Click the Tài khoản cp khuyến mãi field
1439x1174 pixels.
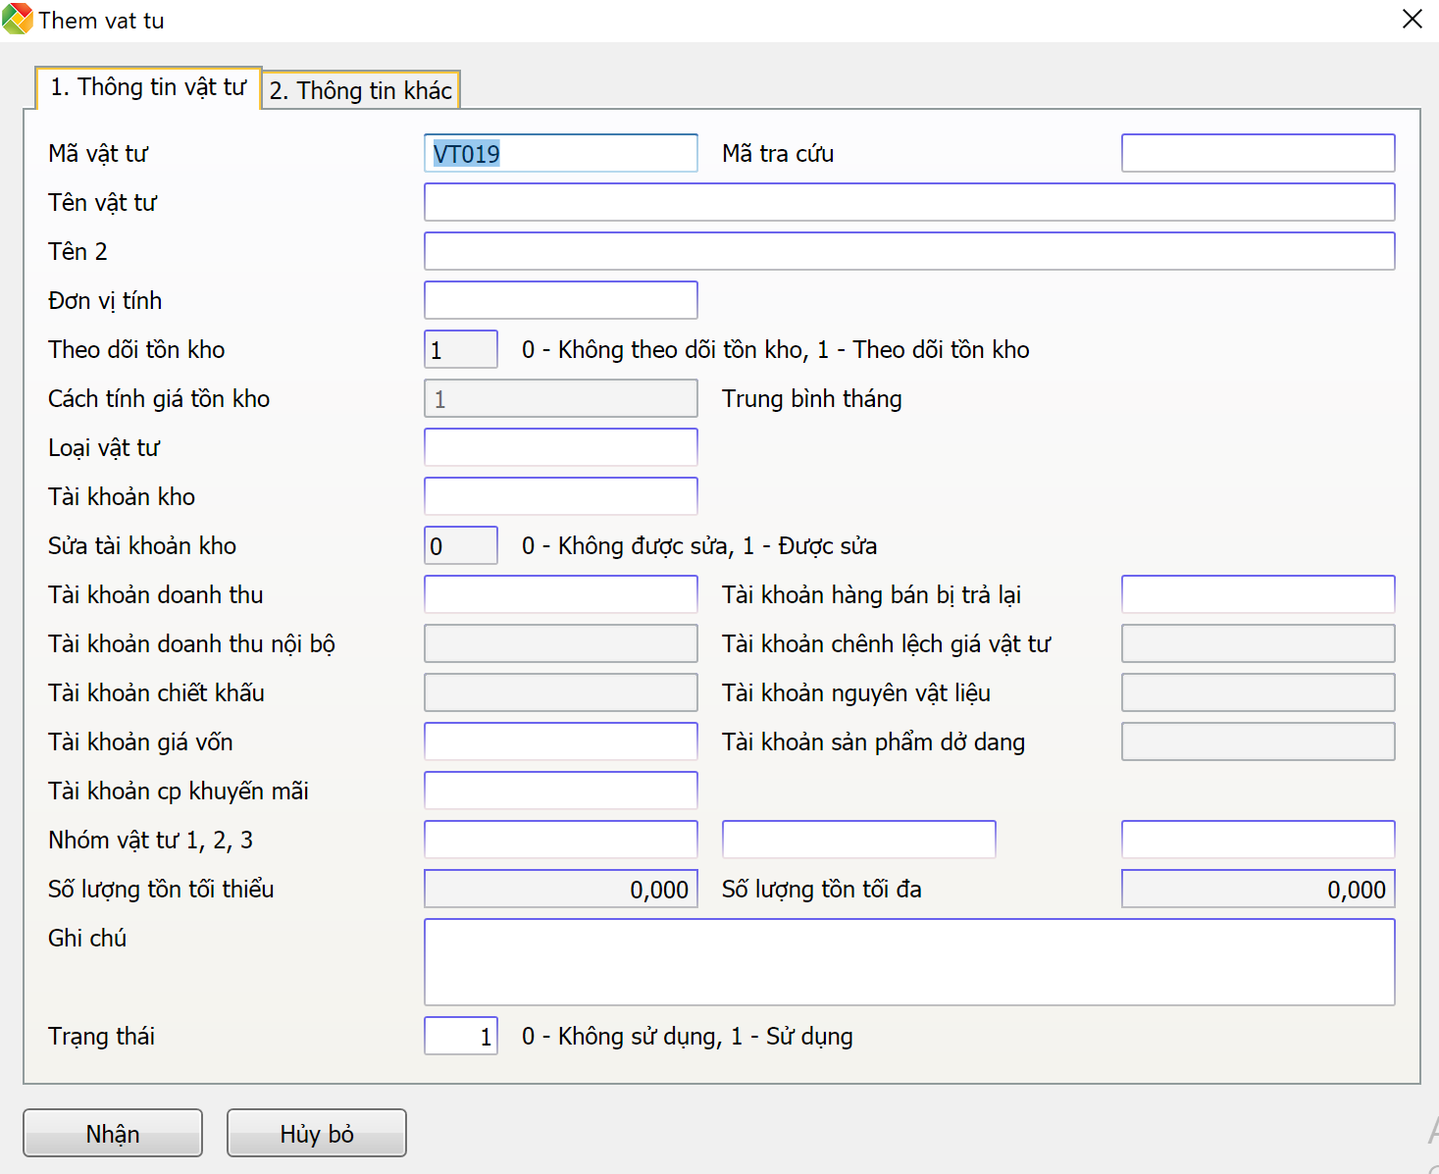561,791
